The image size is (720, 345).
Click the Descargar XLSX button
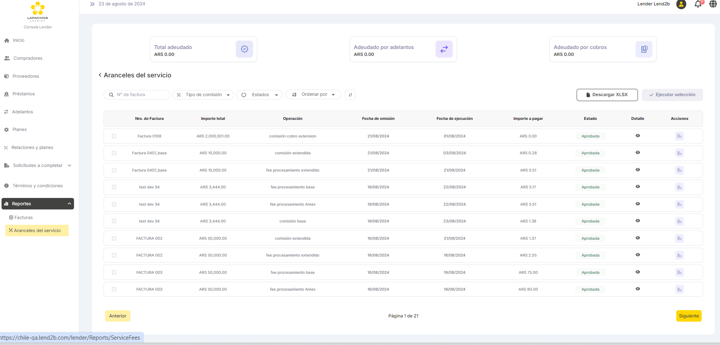607,95
